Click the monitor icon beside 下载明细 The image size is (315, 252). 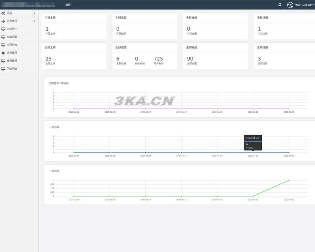[3, 69]
